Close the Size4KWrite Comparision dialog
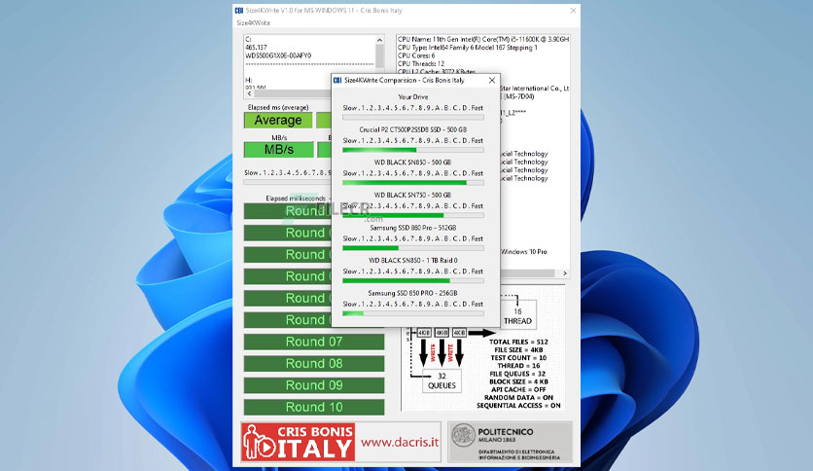Screen dimensions: 813x471 click(x=491, y=81)
